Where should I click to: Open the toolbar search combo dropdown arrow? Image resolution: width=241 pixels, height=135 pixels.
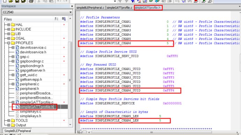(x=115, y=1)
